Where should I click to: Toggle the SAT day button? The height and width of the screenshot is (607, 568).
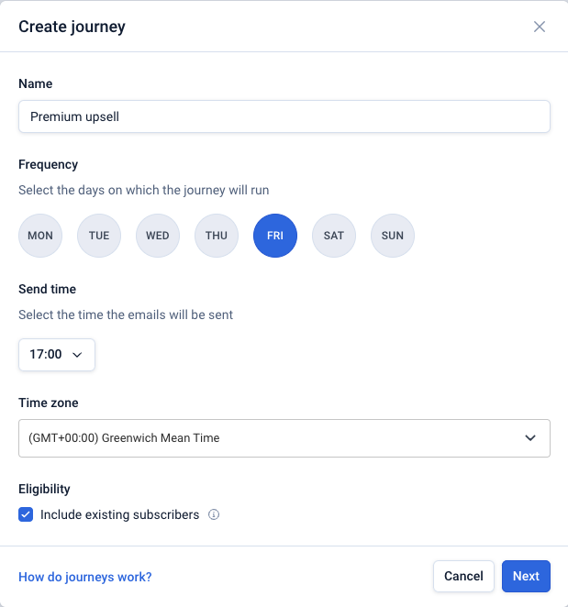pos(334,236)
